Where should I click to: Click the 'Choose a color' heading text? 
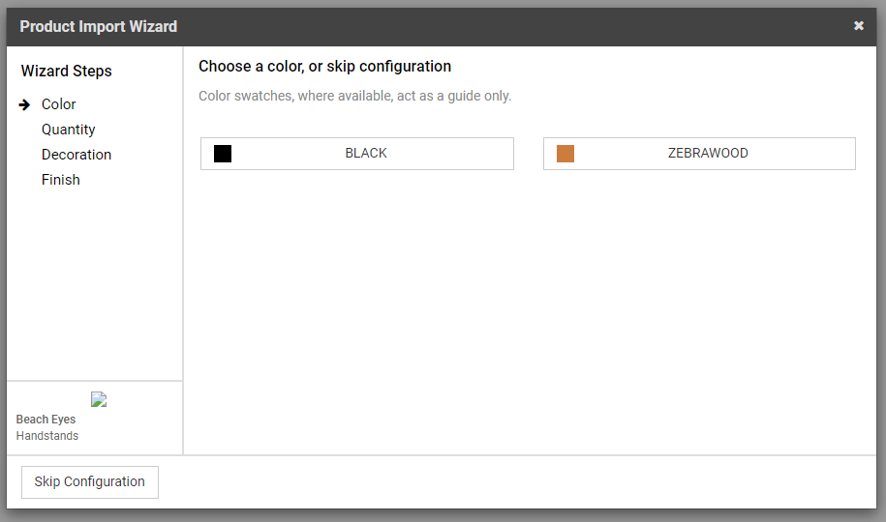[x=325, y=67]
